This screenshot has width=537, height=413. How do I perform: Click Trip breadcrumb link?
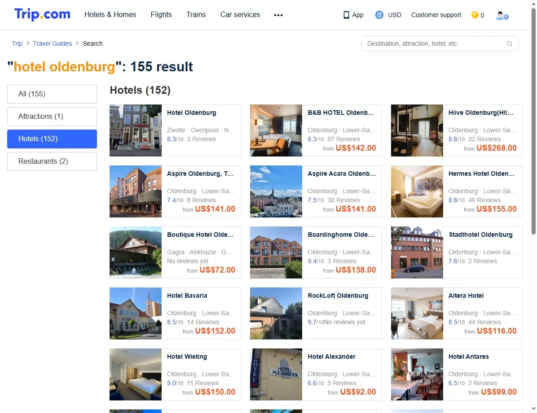[x=17, y=43]
